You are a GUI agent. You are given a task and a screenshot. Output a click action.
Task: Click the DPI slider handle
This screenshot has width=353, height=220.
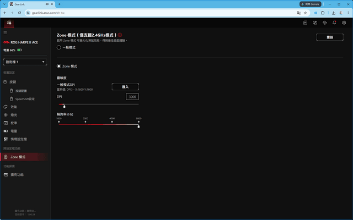(x=65, y=106)
